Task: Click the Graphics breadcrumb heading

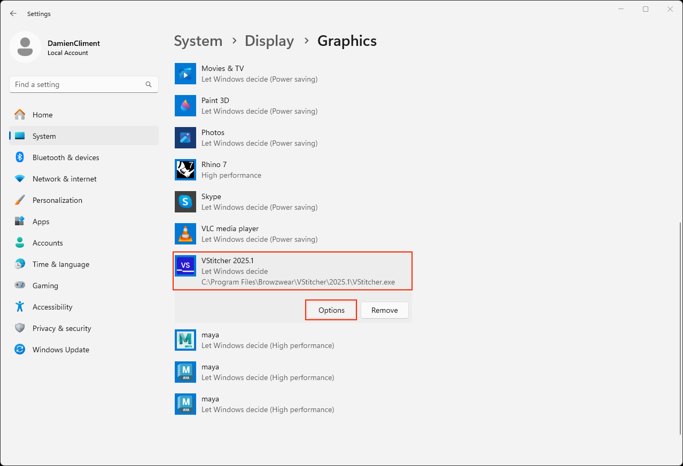Action: [347, 41]
